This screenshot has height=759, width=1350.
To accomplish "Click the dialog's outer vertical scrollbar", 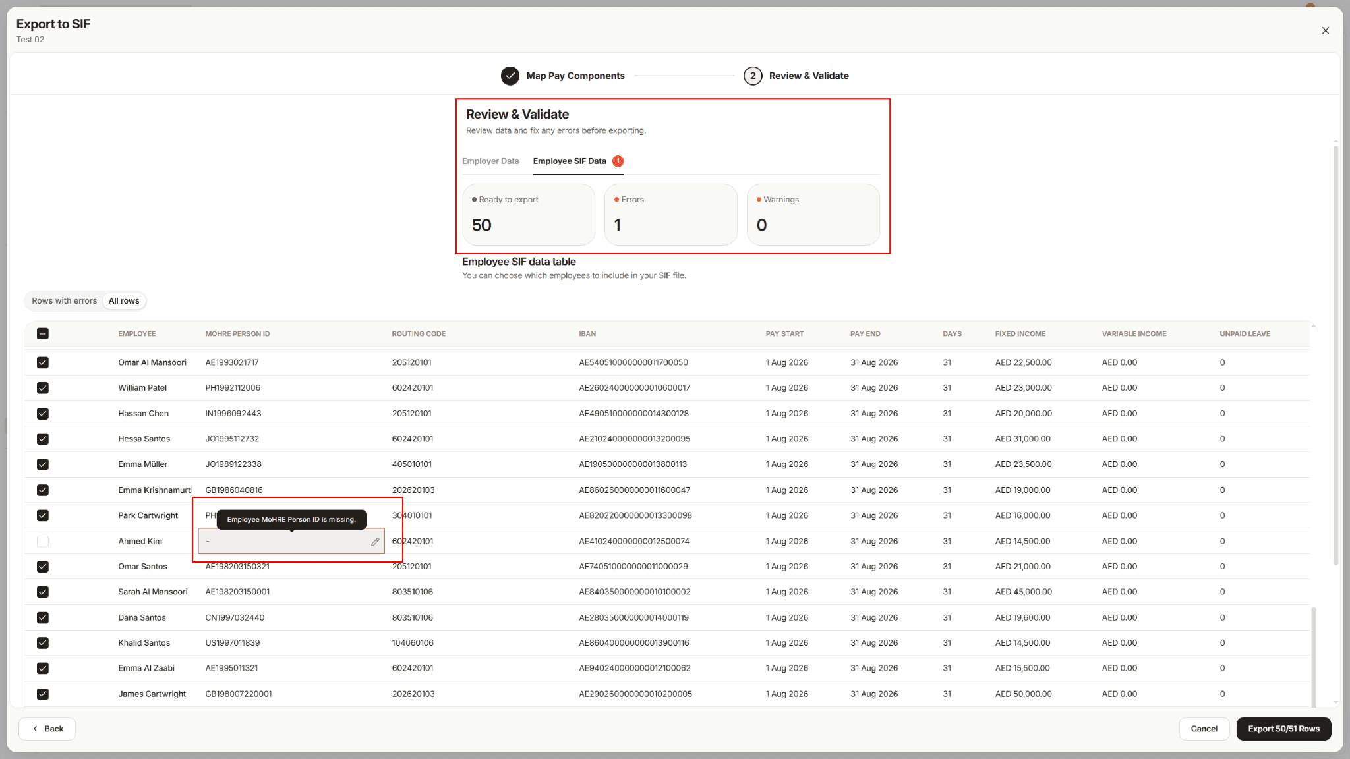I will pyautogui.click(x=1336, y=356).
